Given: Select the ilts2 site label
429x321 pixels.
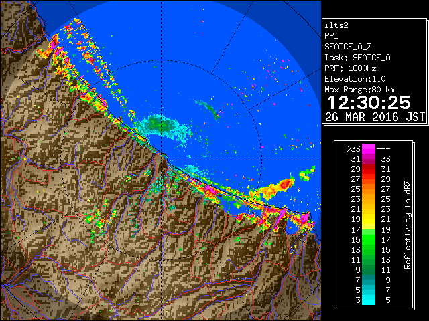Looking at the screenshot, I should click(336, 25).
